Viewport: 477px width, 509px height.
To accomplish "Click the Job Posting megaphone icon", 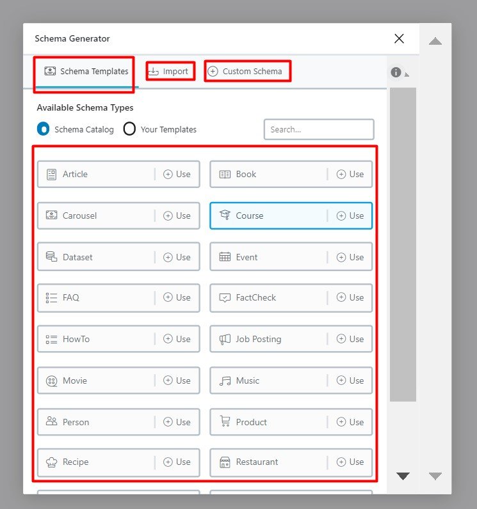I will [225, 339].
